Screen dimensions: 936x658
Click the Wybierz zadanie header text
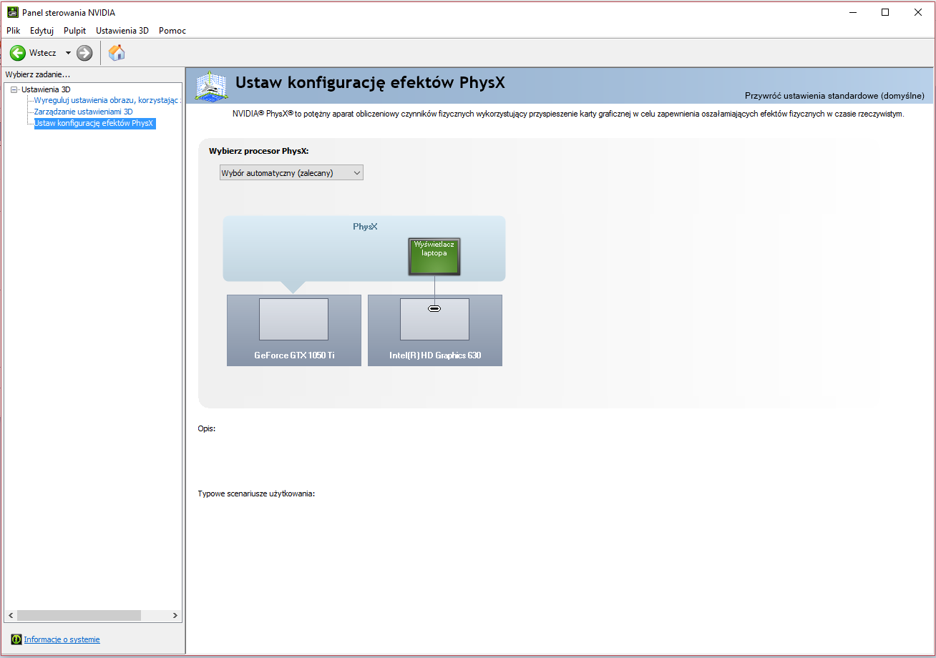pyautogui.click(x=38, y=74)
